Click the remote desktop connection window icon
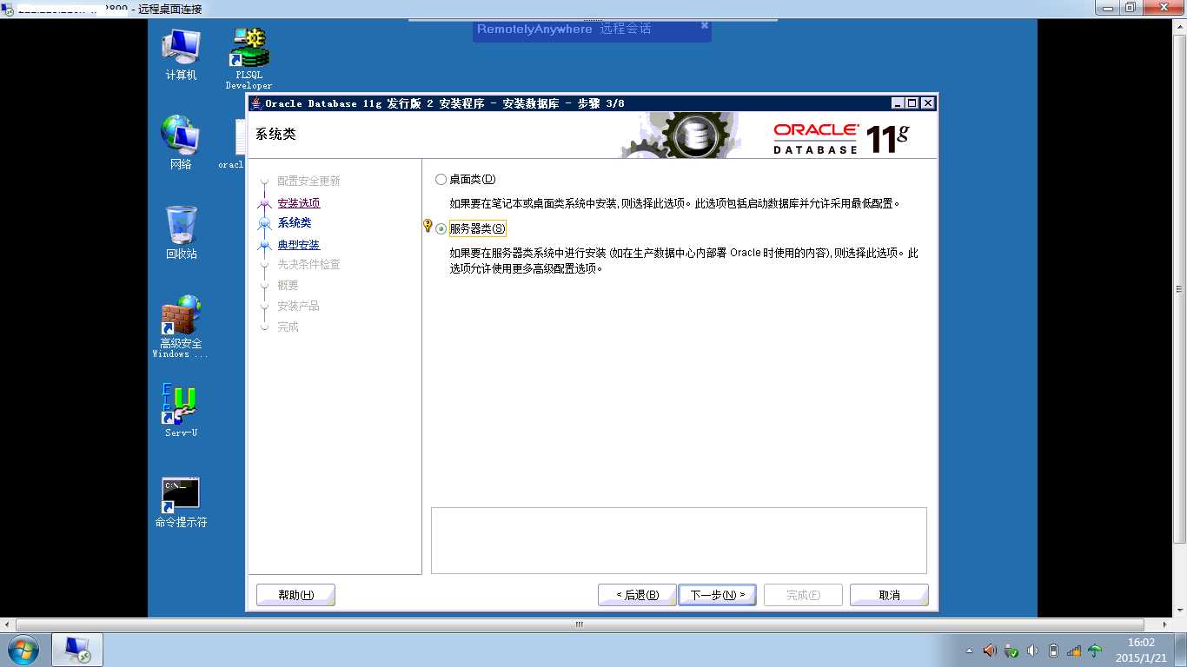The width and height of the screenshot is (1187, 667). pos(8,9)
